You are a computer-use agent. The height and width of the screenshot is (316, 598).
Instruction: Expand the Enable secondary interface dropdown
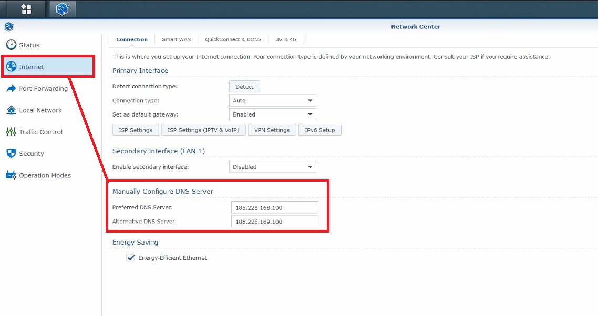point(273,167)
